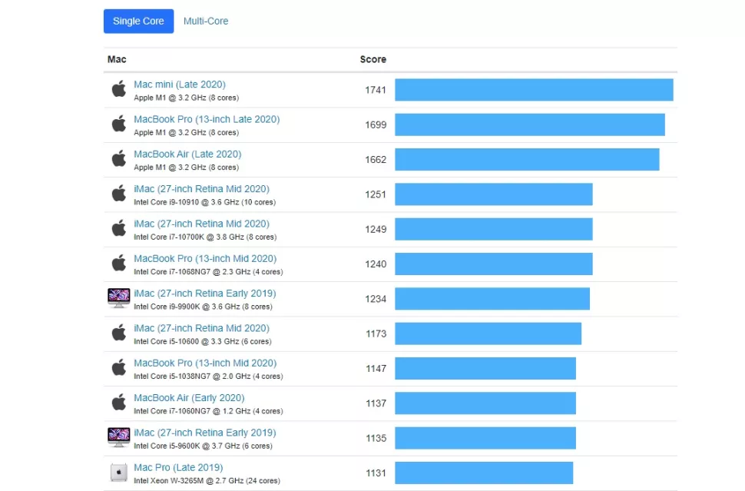Click Apple logo in the i7-10700K iMac row
Viewport: 745px width, 491px height.
119,228
